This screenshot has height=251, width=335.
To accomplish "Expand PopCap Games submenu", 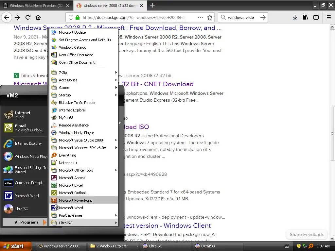I will click(84, 215).
